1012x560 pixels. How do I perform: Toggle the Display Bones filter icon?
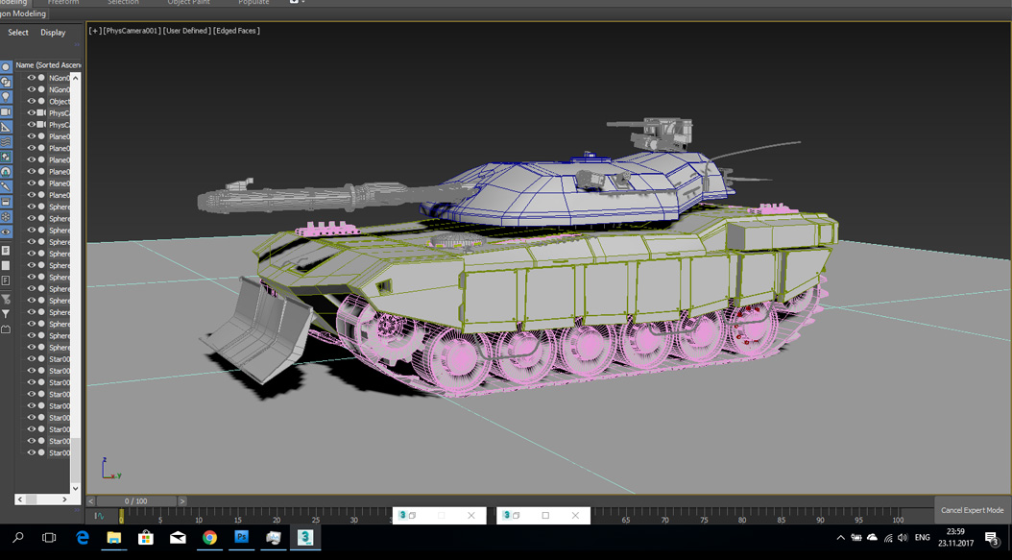(6, 186)
